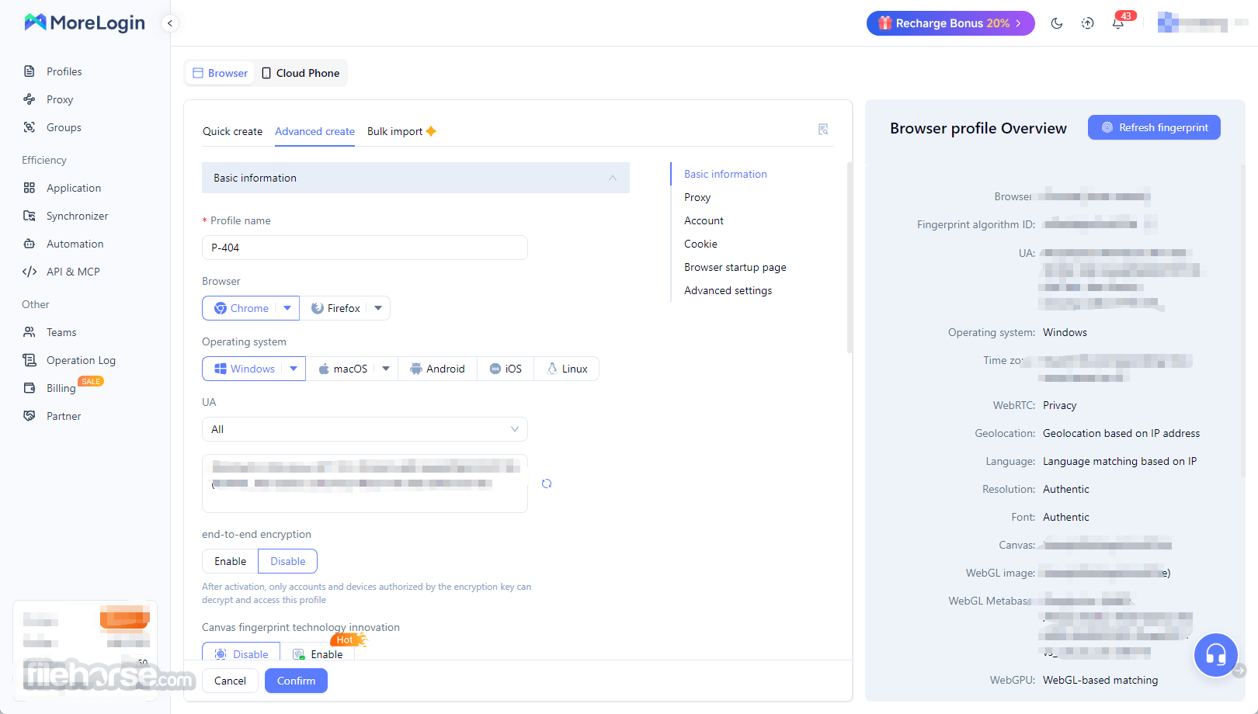The height and width of the screenshot is (714, 1258).
Task: Regenerate the UA string with refresh icon
Action: tap(547, 484)
